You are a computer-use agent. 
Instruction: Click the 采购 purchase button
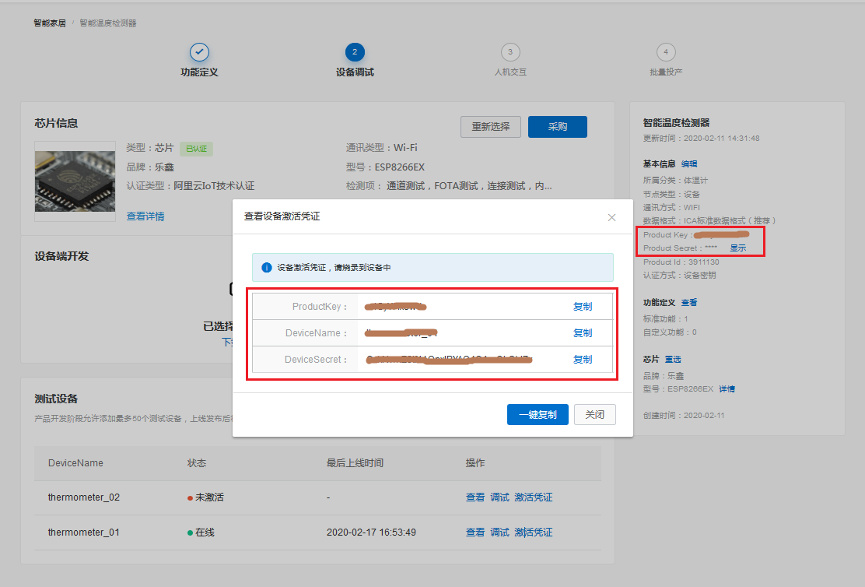[557, 127]
